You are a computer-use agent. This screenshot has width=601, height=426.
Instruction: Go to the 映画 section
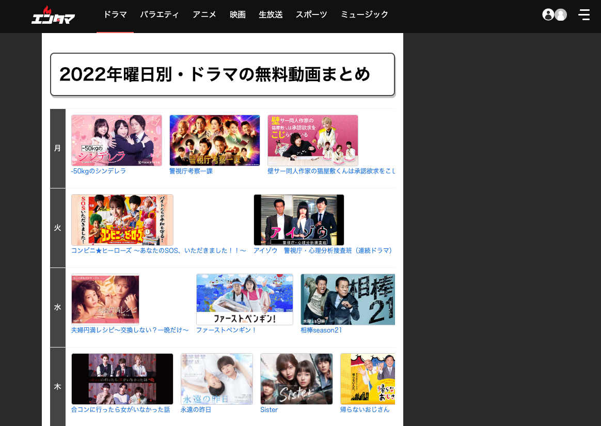(x=238, y=14)
